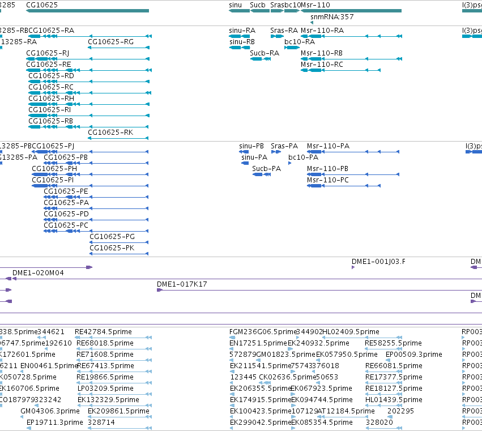Select sinu-PB protein label
The width and height of the screenshot is (482, 431).
(x=251, y=146)
